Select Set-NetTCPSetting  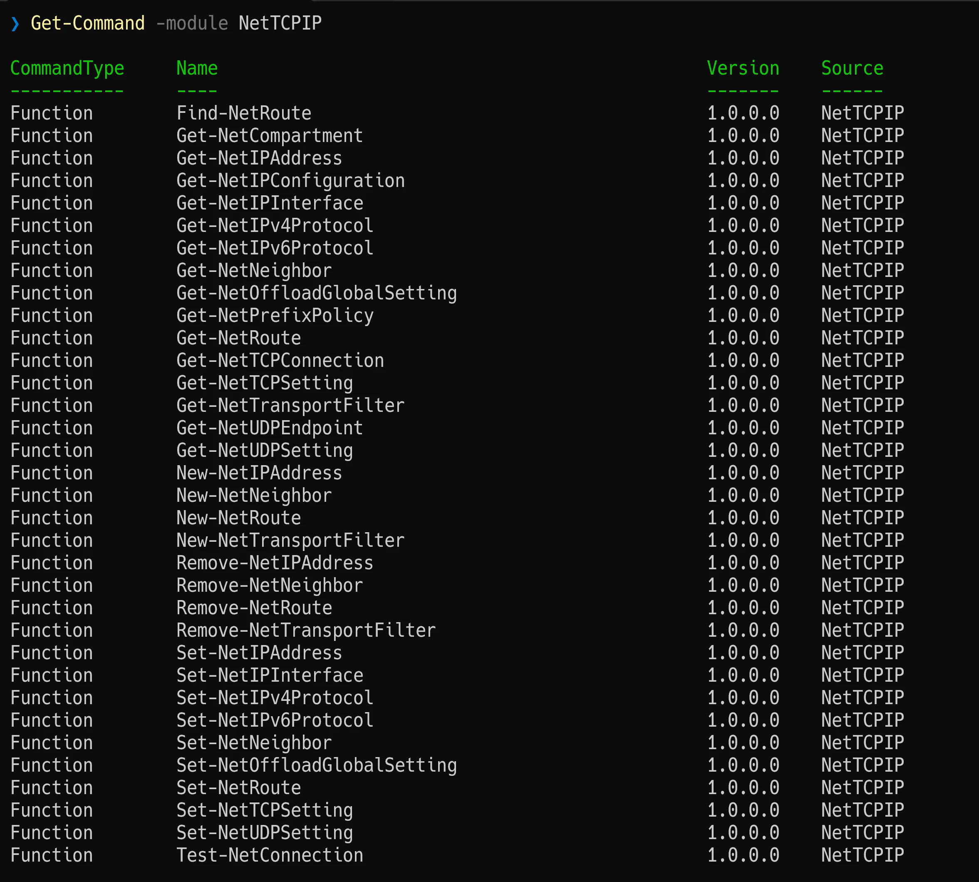point(265,810)
